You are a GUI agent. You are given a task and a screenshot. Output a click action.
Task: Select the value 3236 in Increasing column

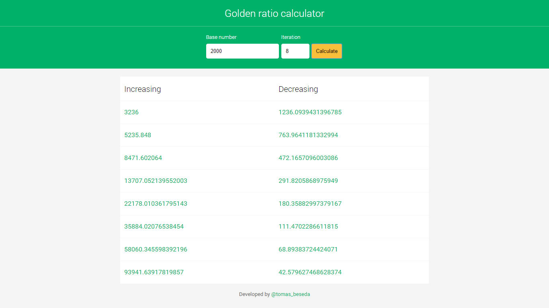point(131,112)
